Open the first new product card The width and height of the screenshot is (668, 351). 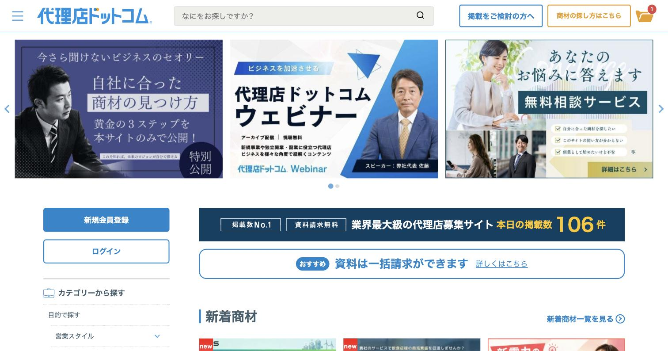267,345
